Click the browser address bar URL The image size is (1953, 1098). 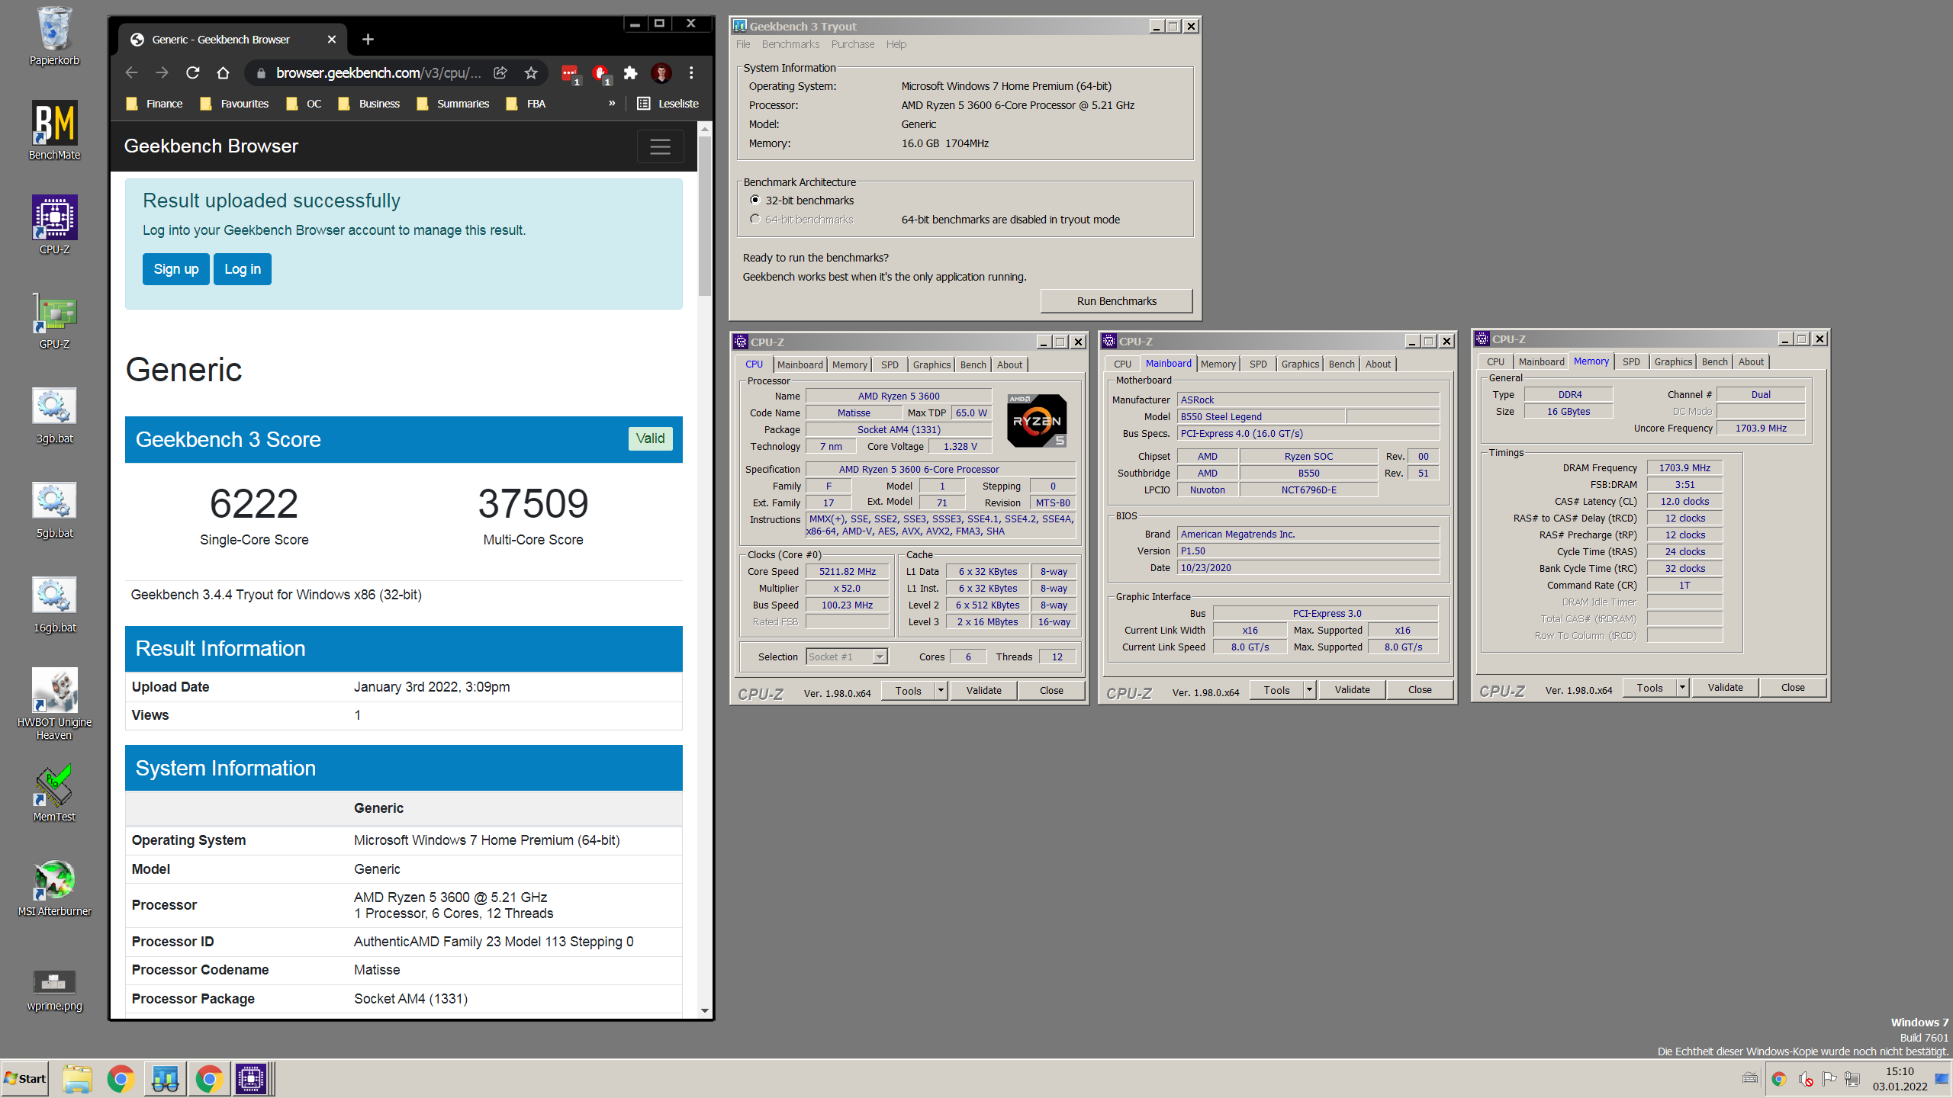click(378, 72)
